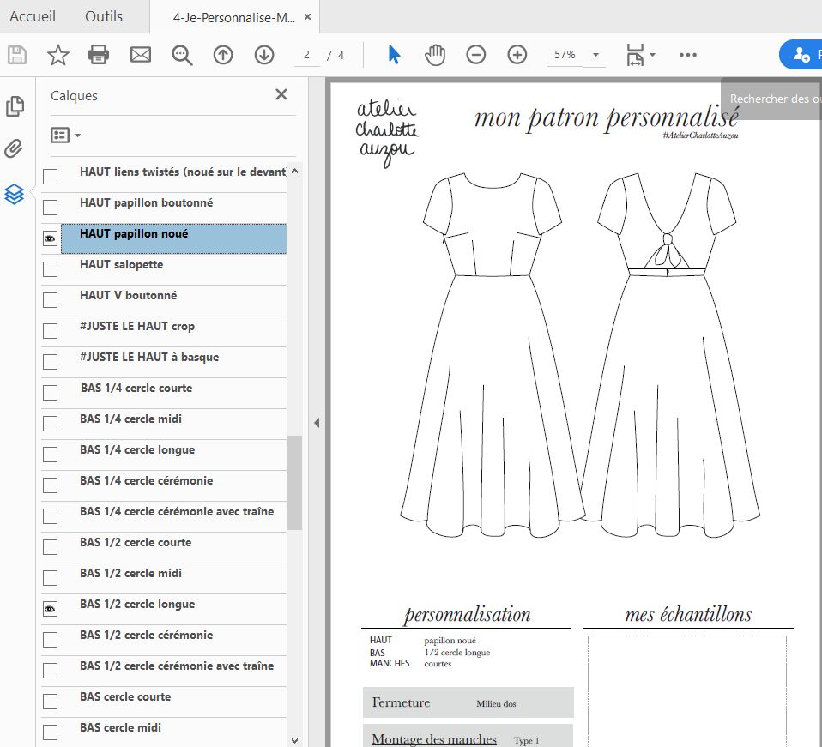Click the layers list scrollbar thumb
Image resolution: width=822 pixels, height=747 pixels.
(x=294, y=482)
